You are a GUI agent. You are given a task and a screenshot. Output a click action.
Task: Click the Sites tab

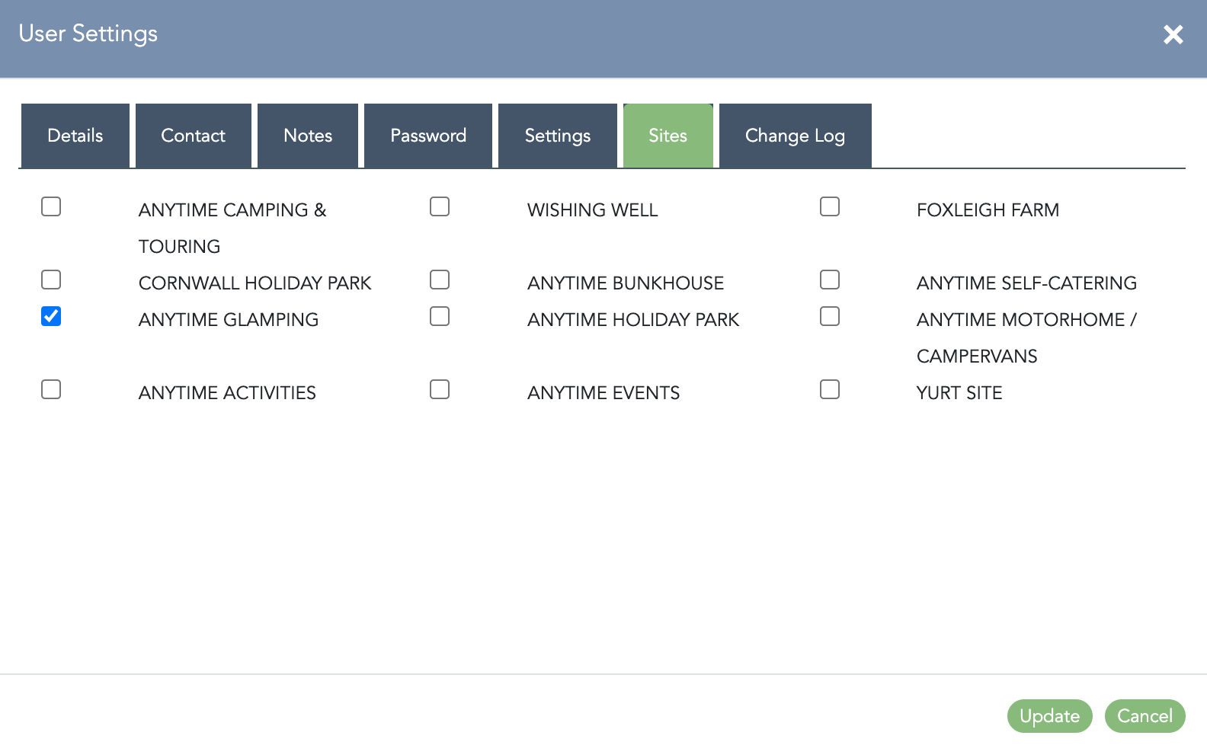click(x=668, y=136)
